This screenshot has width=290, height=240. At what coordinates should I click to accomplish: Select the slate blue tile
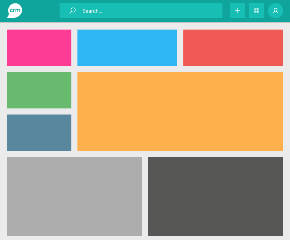click(x=39, y=133)
